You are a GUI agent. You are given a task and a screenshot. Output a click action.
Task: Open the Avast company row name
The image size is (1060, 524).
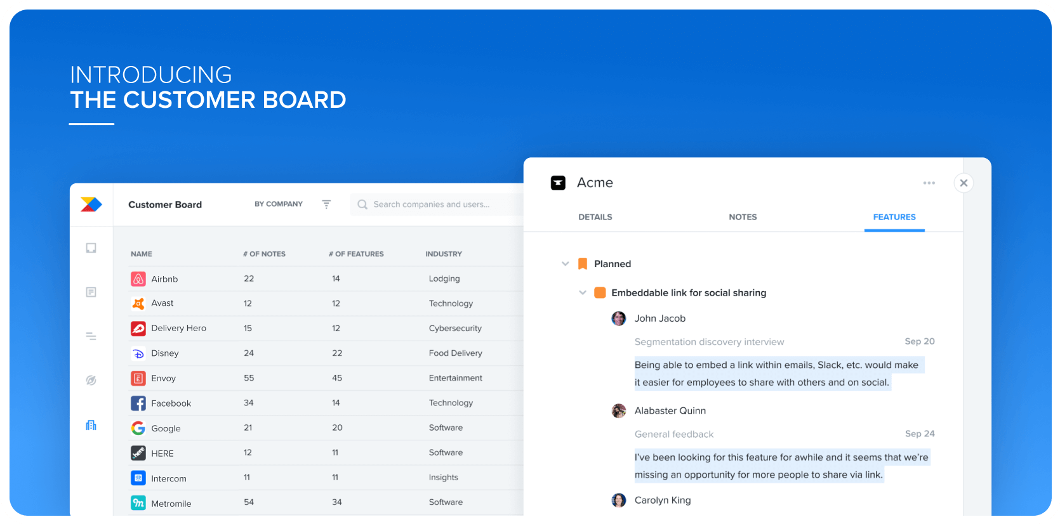click(x=162, y=303)
